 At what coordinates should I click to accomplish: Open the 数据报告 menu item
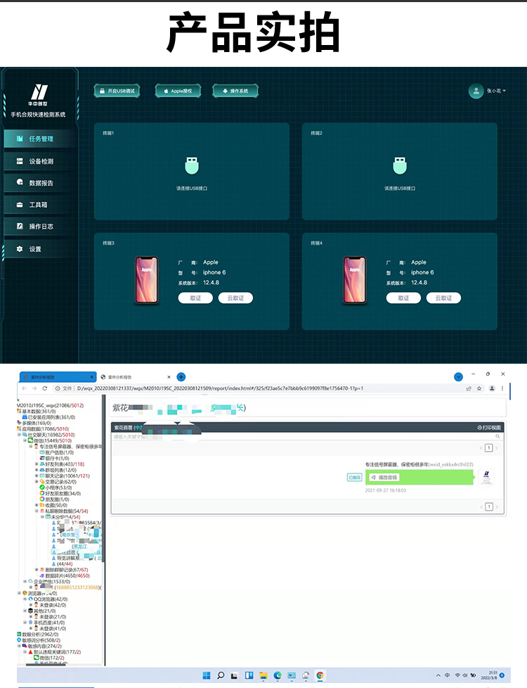(41, 183)
